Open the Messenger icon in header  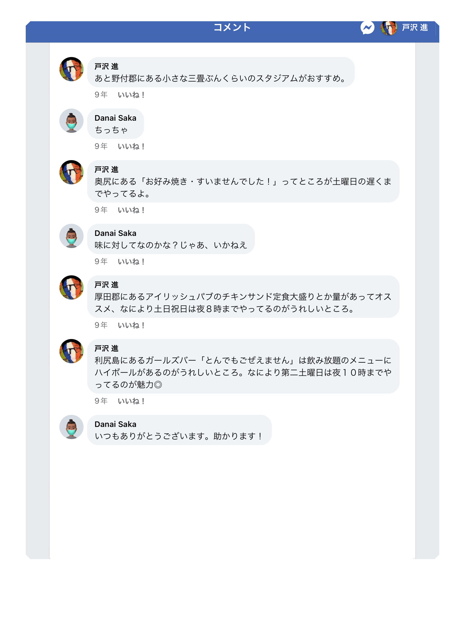[x=367, y=28]
